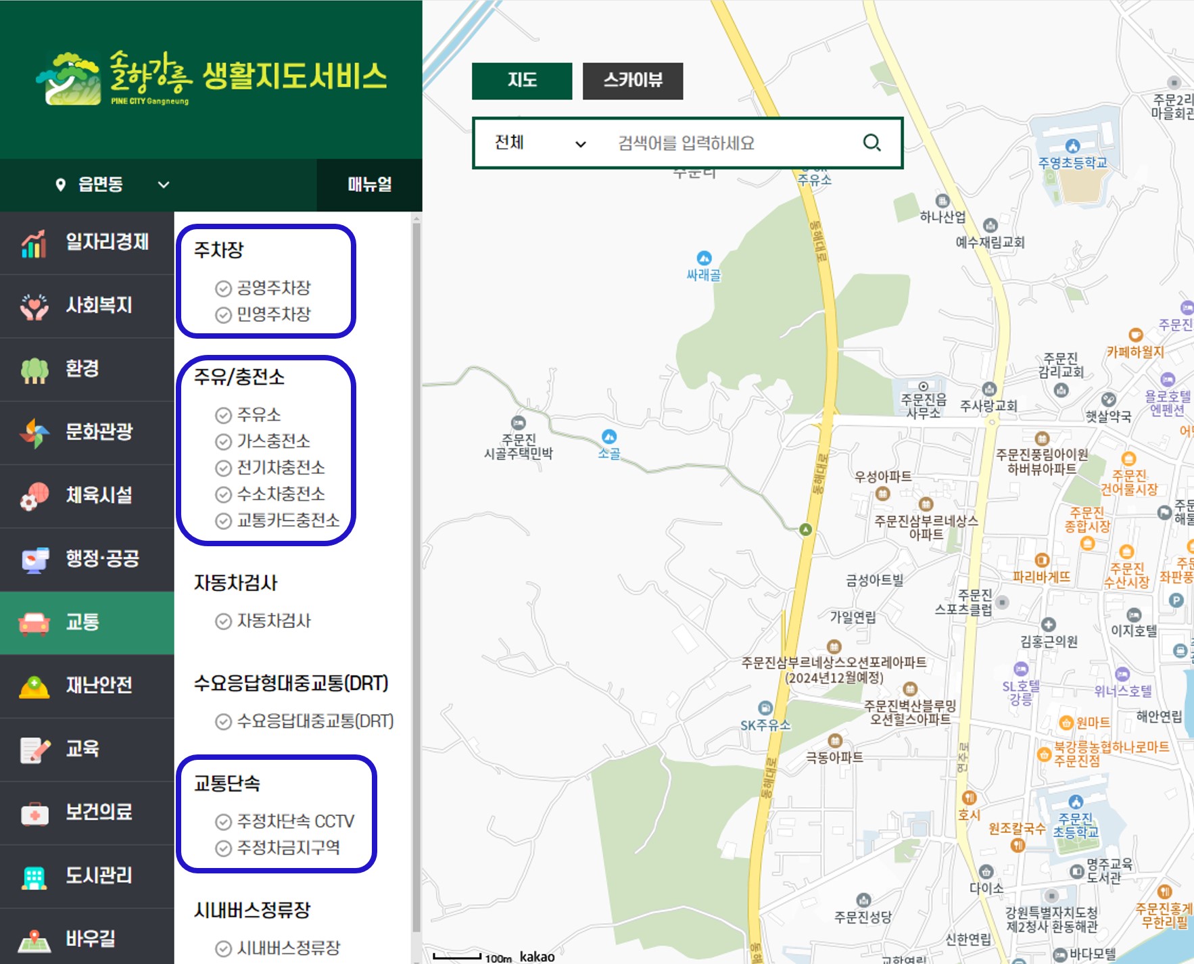Click the 주유/충전소 section heading
This screenshot has width=1194, height=964.
point(239,377)
